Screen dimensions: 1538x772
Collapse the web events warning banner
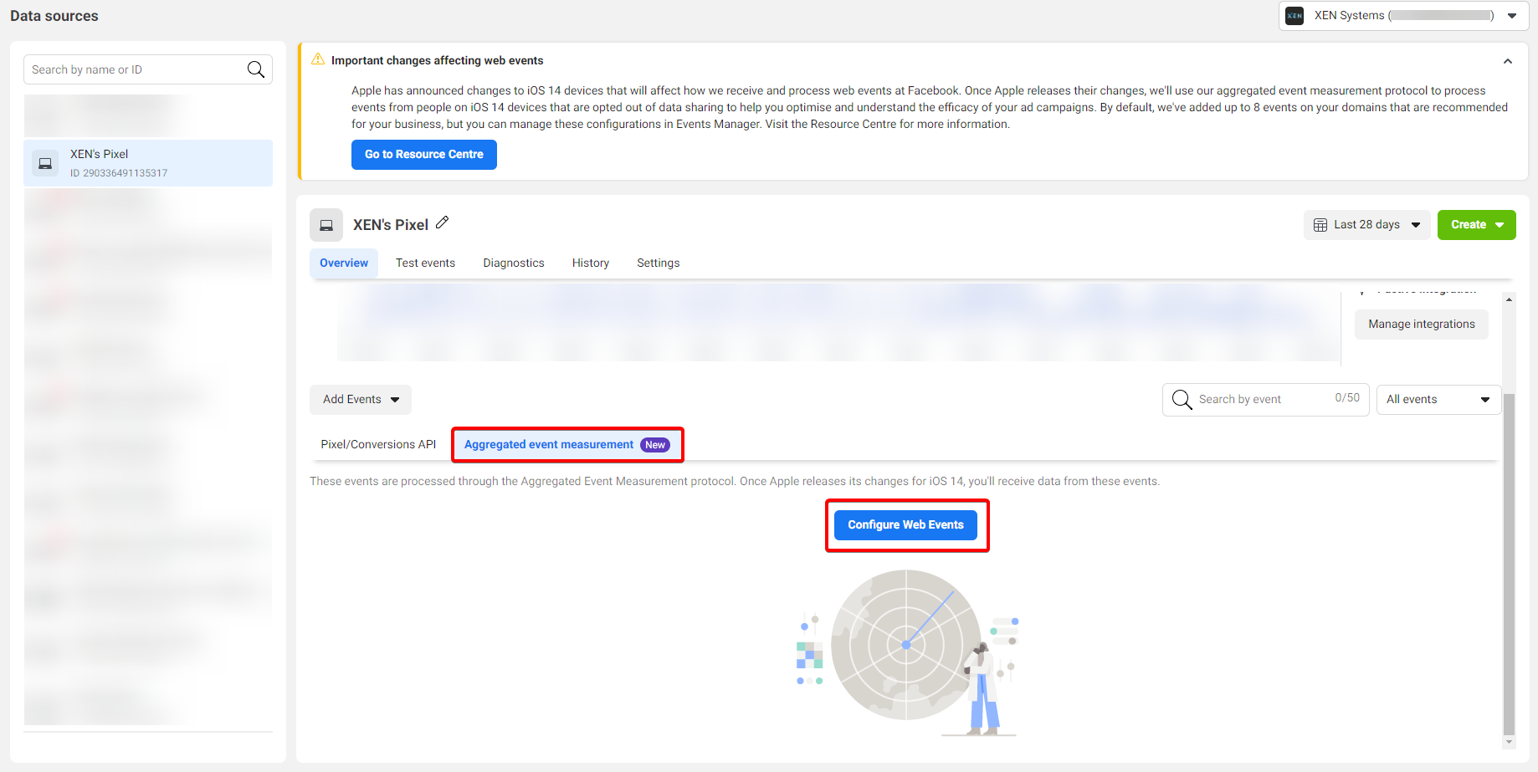tap(1508, 61)
